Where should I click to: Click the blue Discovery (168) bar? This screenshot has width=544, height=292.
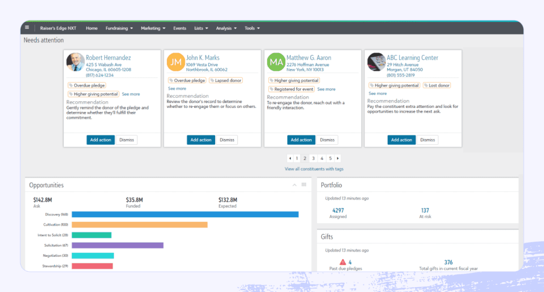point(185,214)
